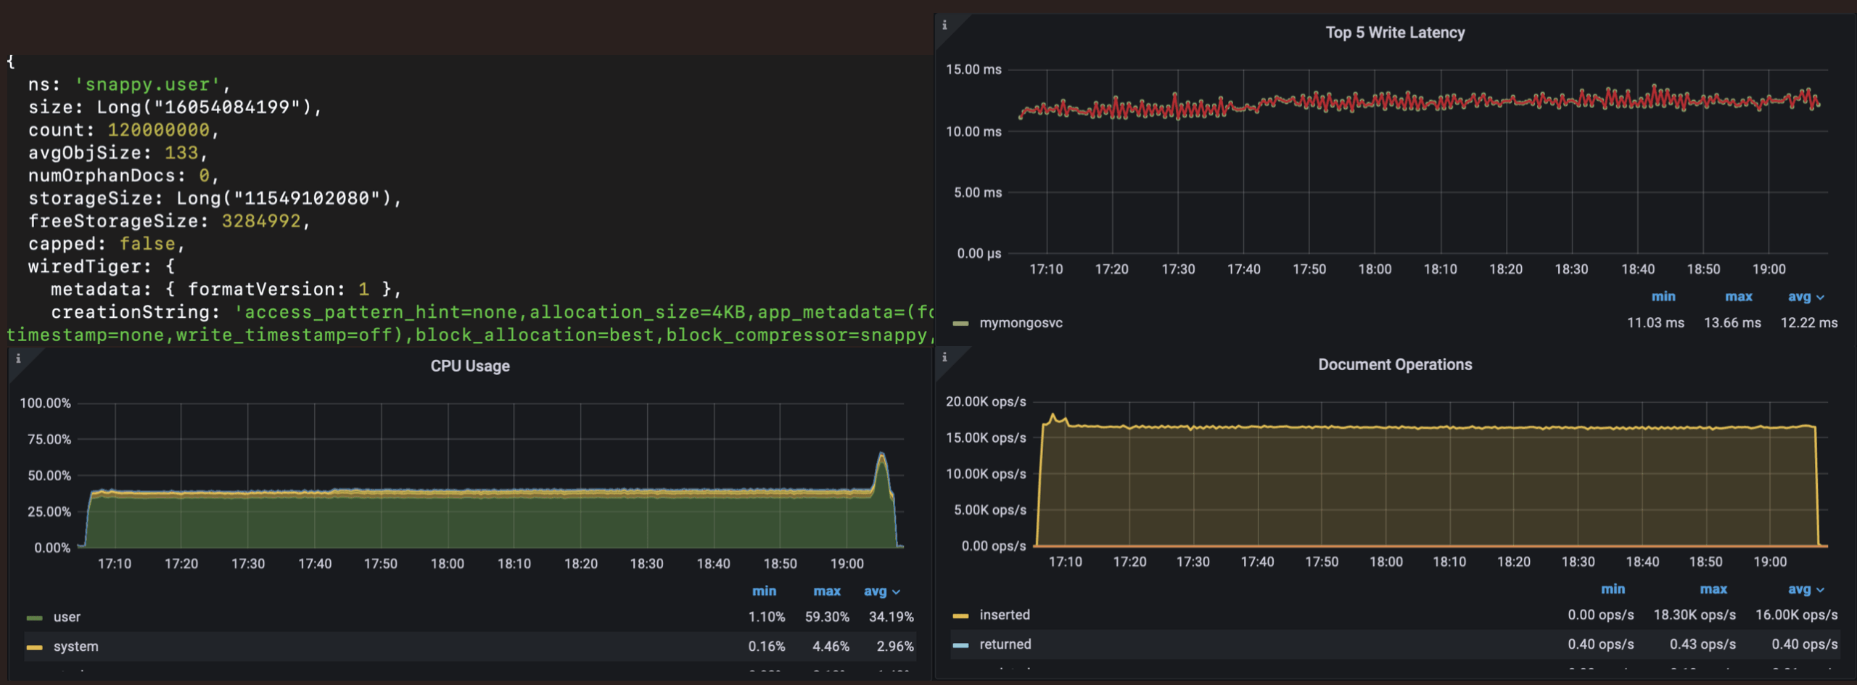
Task: Sort CPU Usage legend by max column
Action: tap(827, 591)
